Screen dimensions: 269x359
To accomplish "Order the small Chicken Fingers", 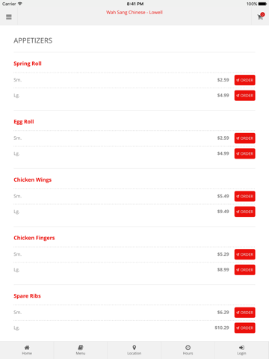I will [244, 254].
